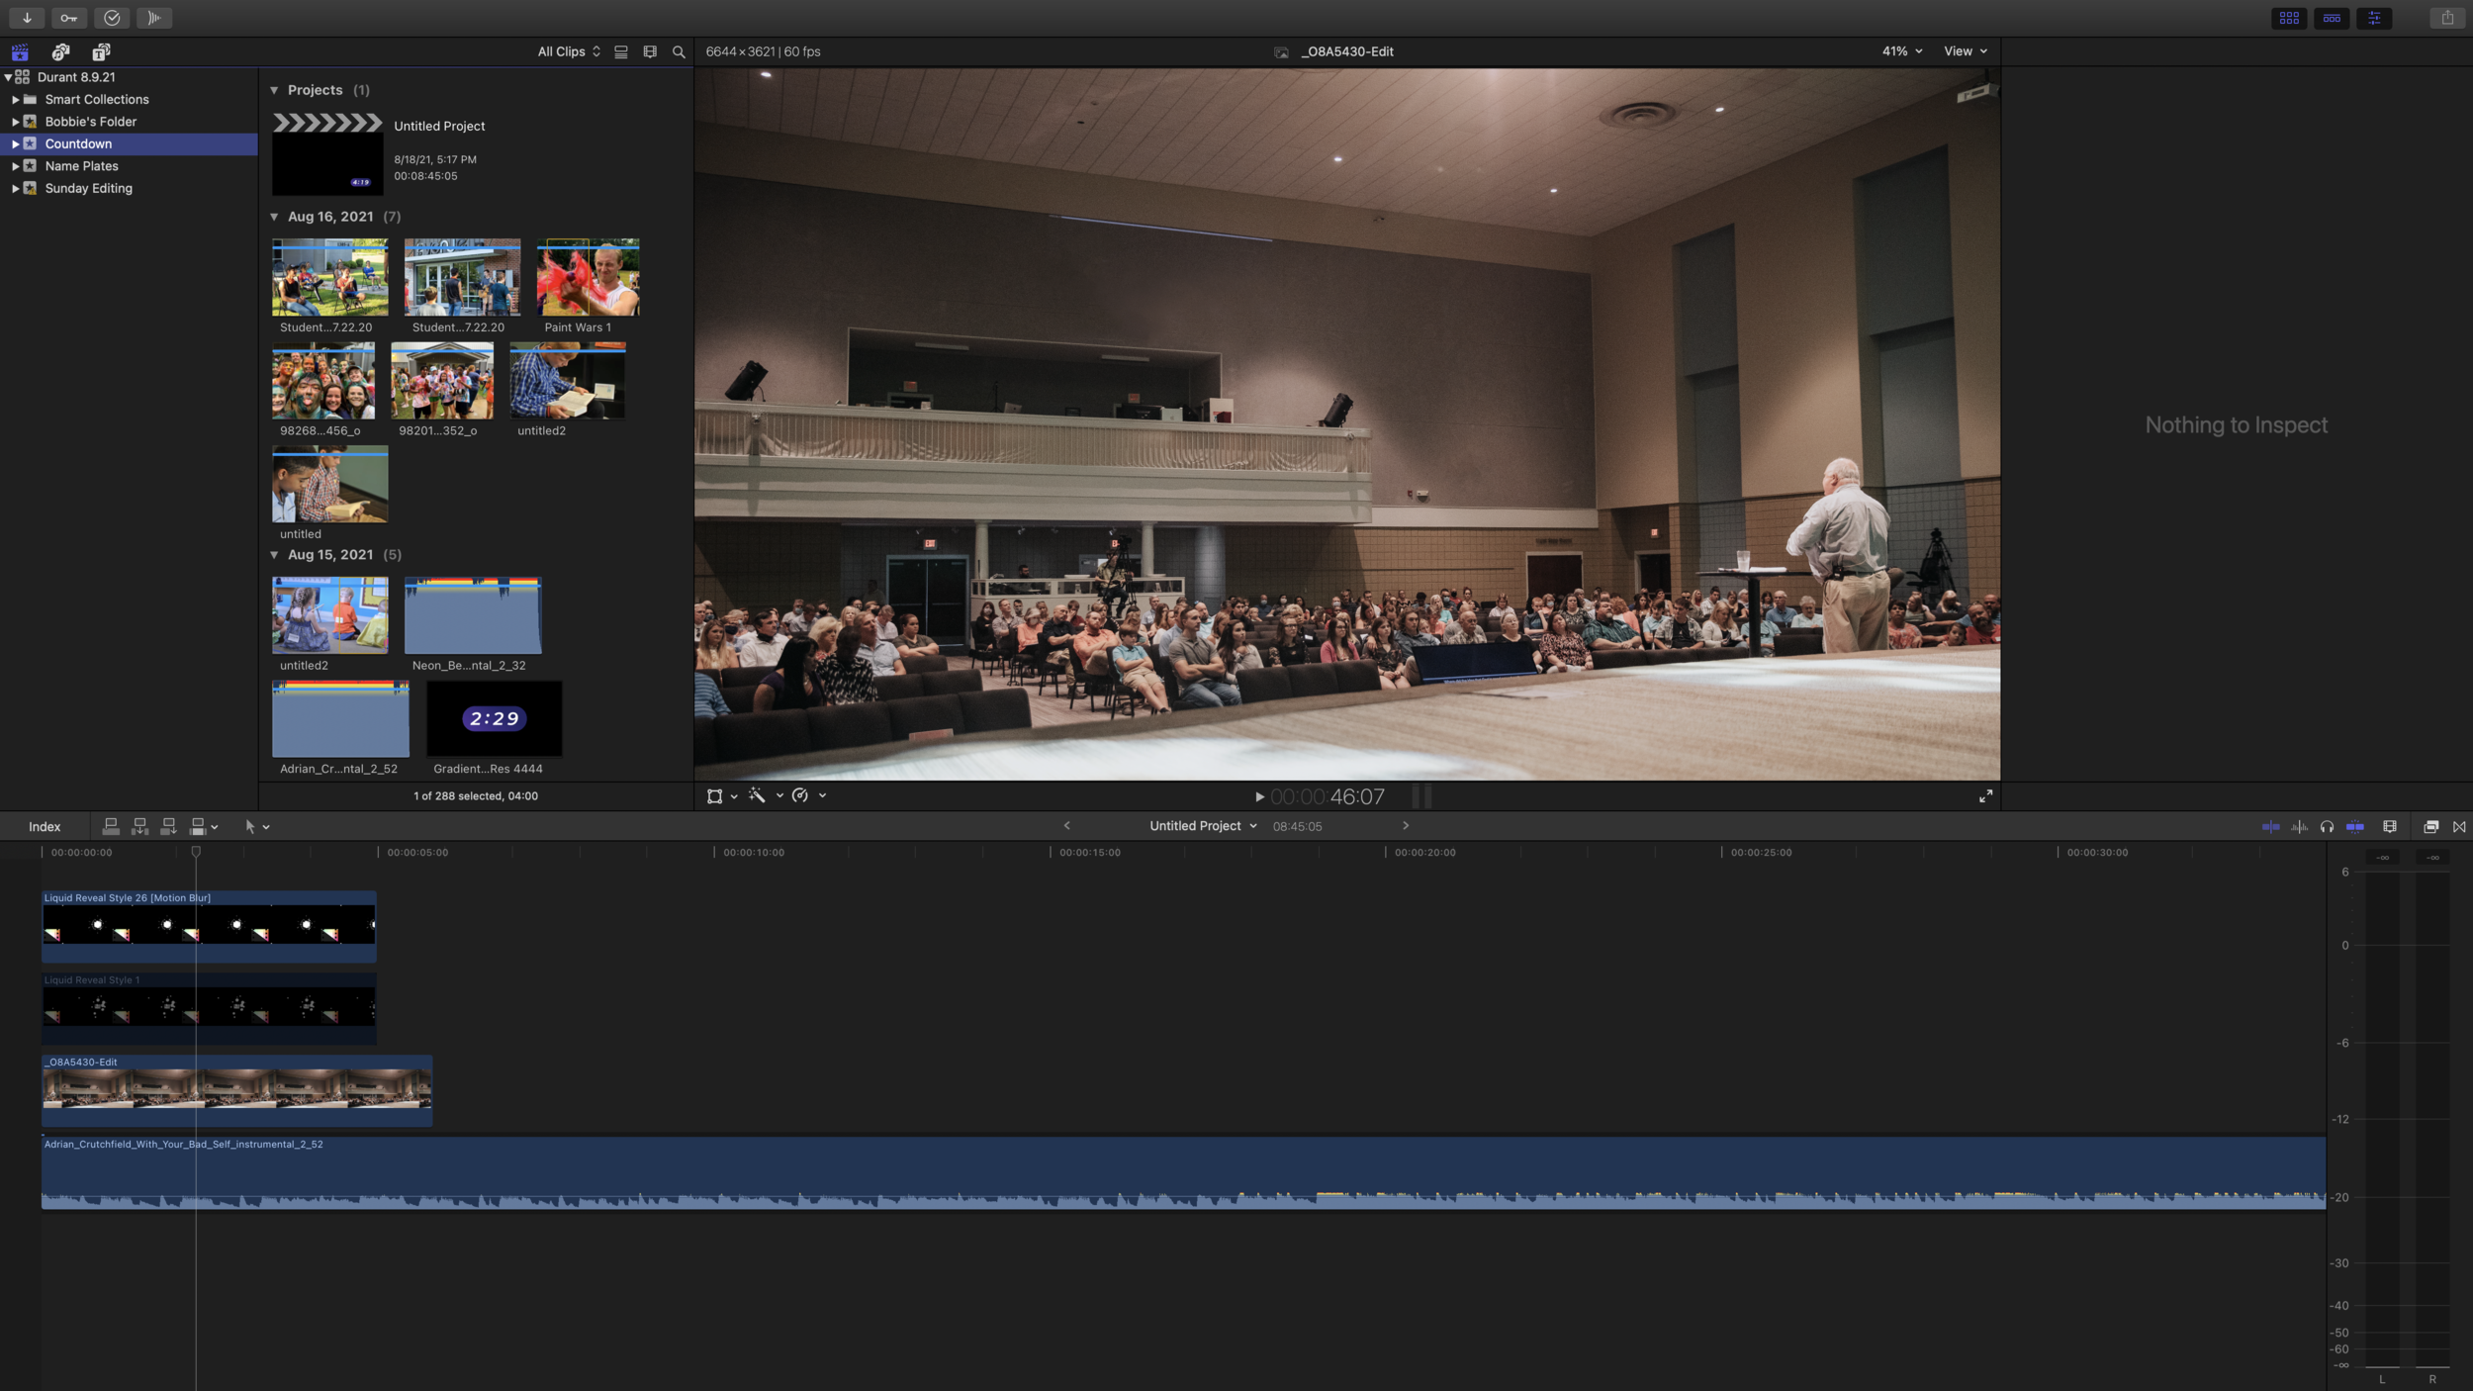Toggle timeline skimming on or off
The width and height of the screenshot is (2473, 1391).
(x=2271, y=826)
